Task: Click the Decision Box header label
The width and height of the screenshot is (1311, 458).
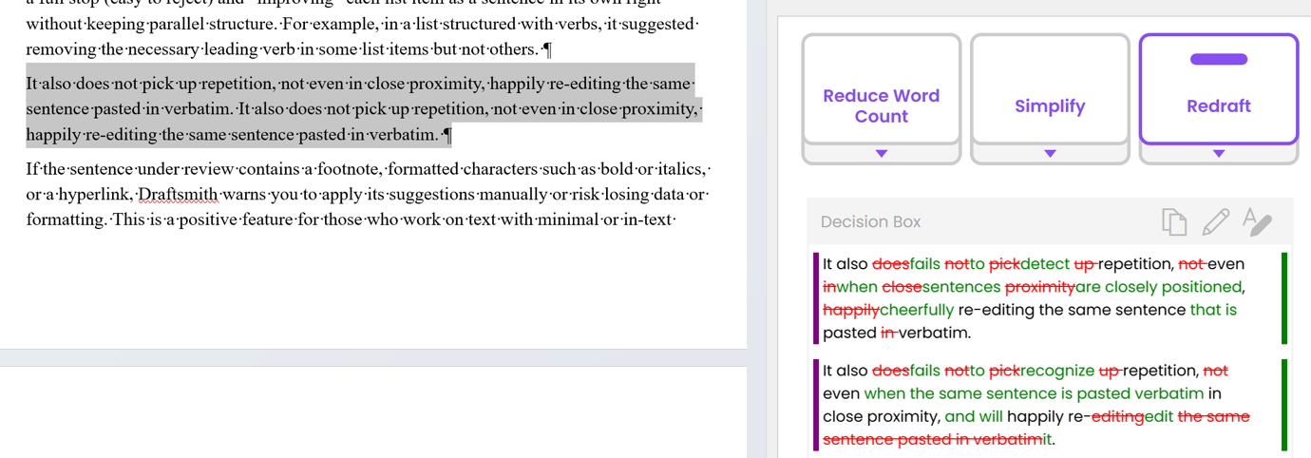Action: coord(871,222)
